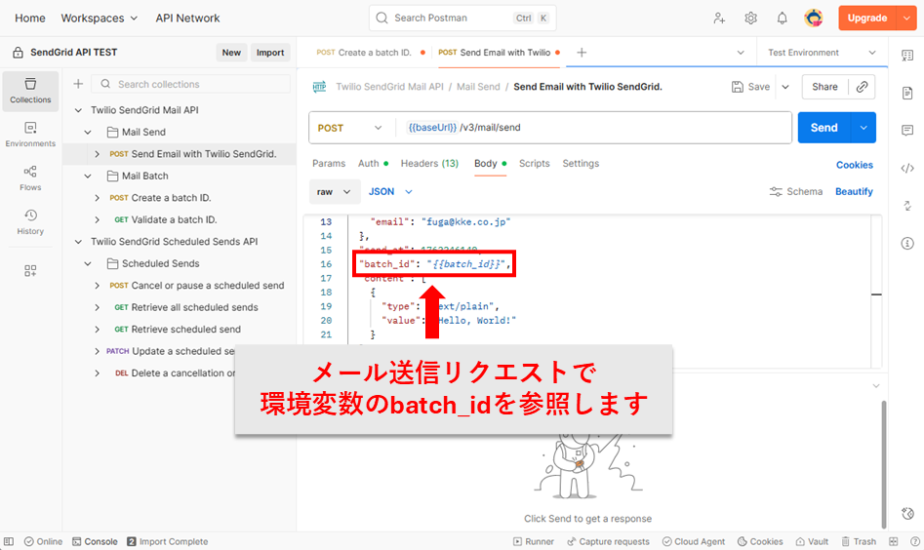Viewport: 924px width, 550px height.
Task: Open the Environments sidebar panel
Action: coord(30,135)
